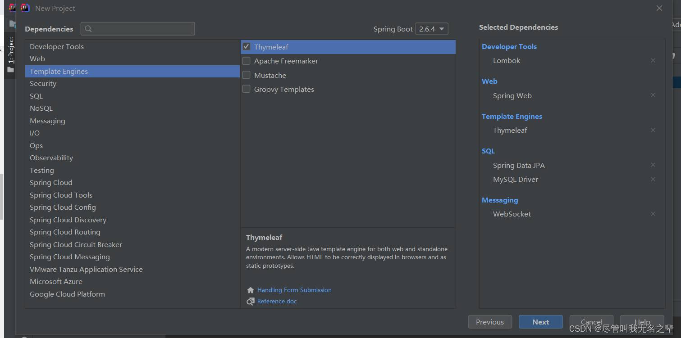The image size is (681, 338).
Task: Remove Spring Data JPA from selected dependencies
Action: tap(653, 165)
